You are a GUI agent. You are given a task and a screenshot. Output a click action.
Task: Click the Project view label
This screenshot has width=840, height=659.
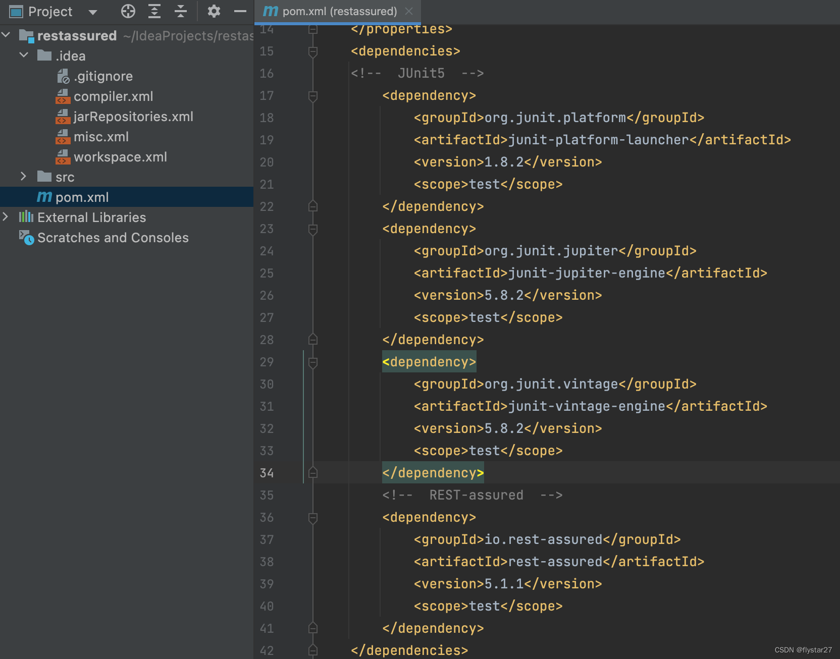(50, 12)
